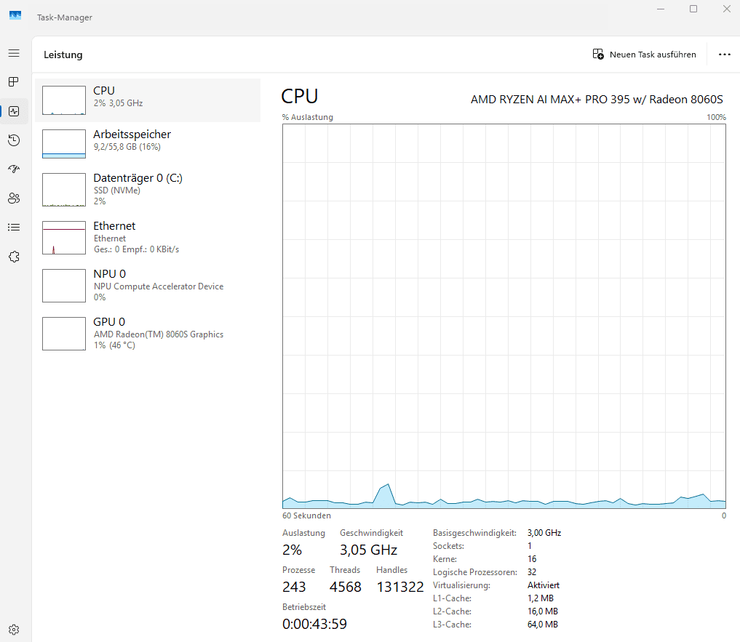Click the CPU mini graph thumbnail
The image size is (740, 642).
(64, 100)
